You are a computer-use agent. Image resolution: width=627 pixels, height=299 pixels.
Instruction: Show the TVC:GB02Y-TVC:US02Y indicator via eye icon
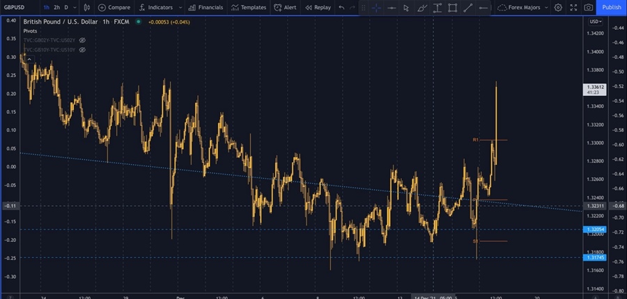82,40
